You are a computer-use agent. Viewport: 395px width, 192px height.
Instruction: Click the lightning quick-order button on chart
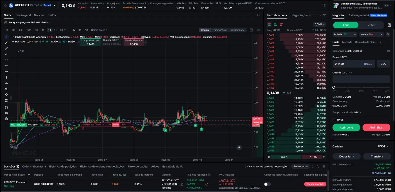[239, 147]
